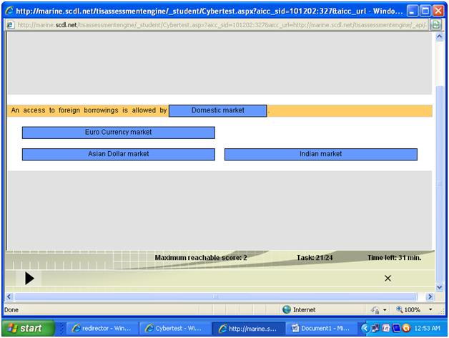Switch to Document1 Word taskbar window
449x338 pixels.
click(321, 329)
